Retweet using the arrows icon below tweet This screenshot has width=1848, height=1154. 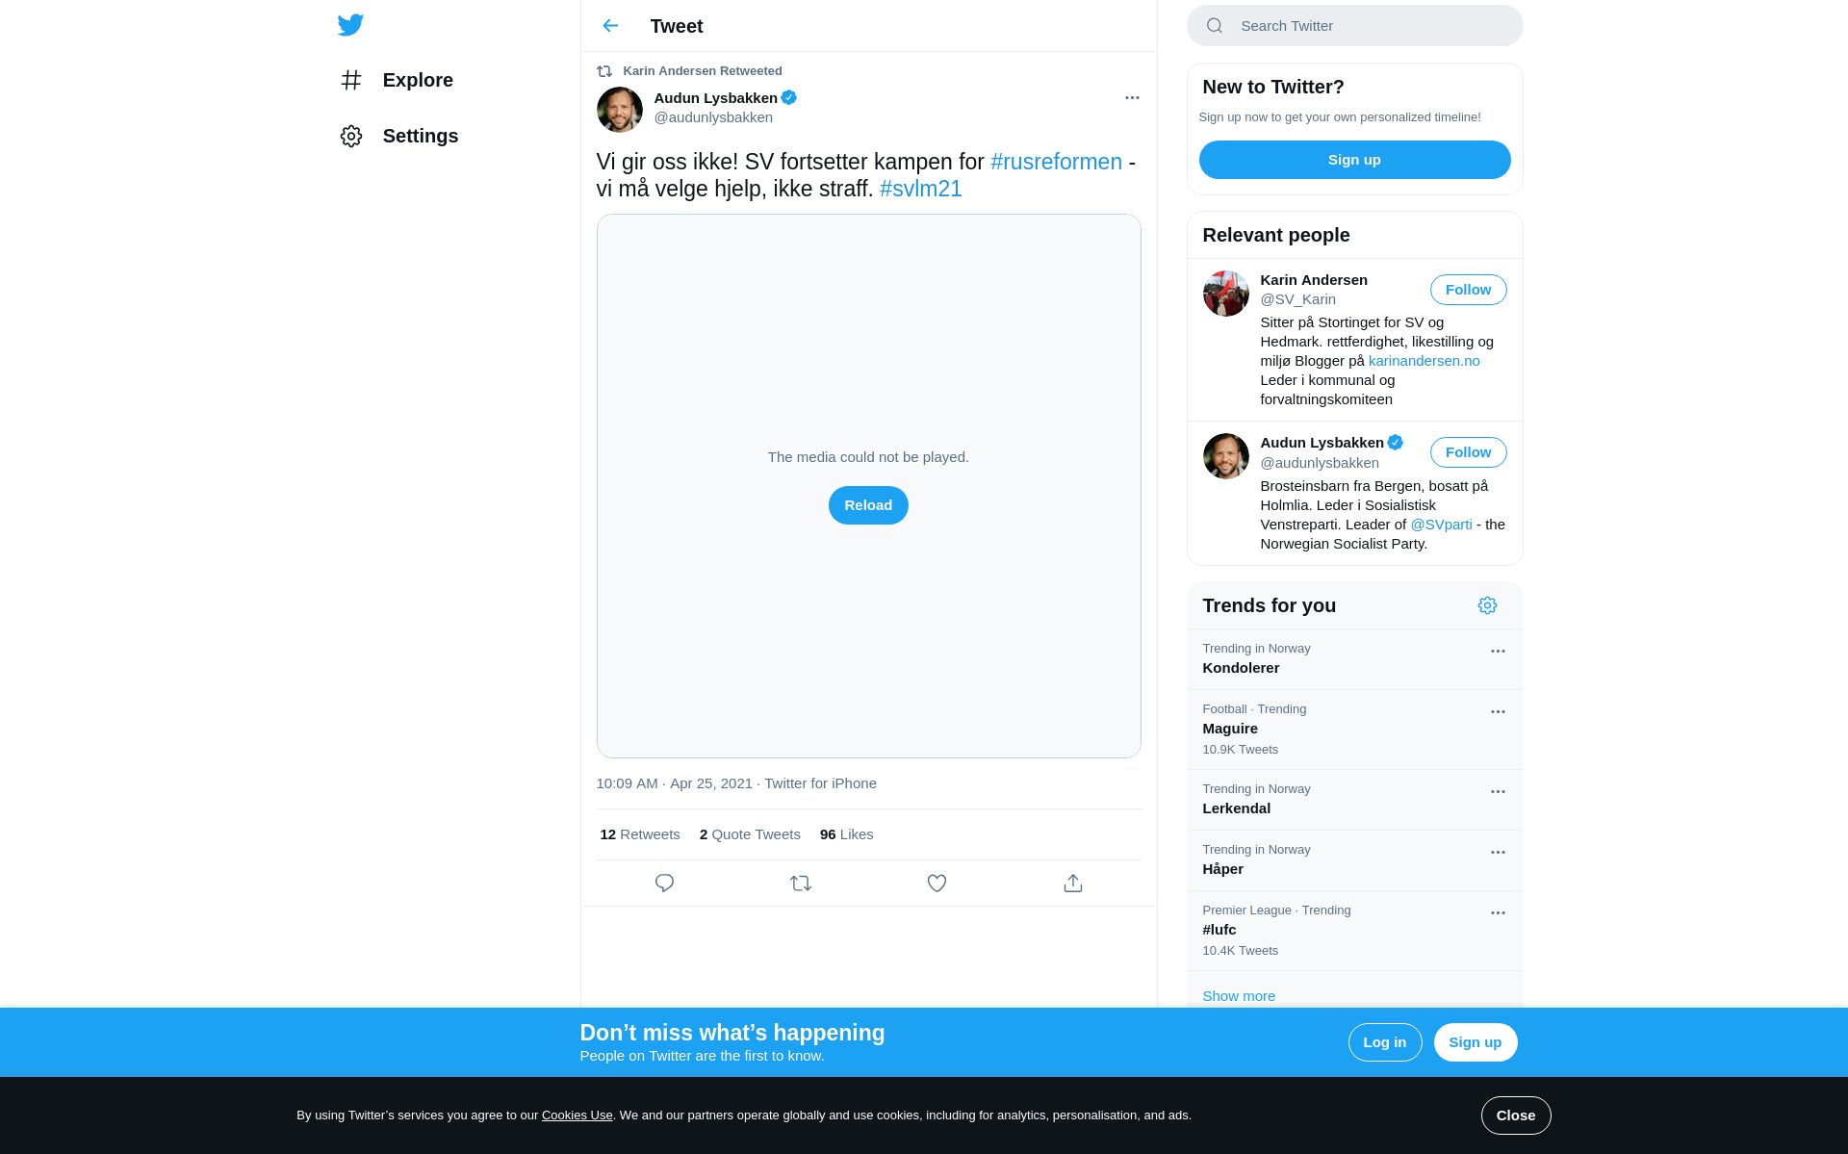click(801, 883)
